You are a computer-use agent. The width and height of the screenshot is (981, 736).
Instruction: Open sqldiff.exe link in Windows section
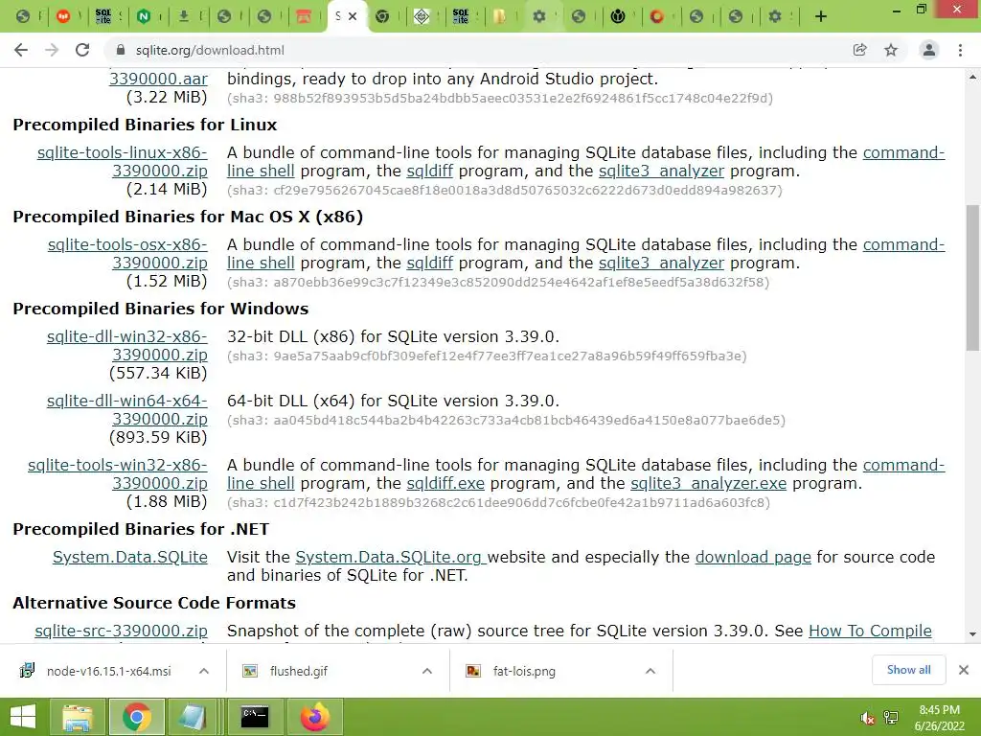tap(445, 484)
